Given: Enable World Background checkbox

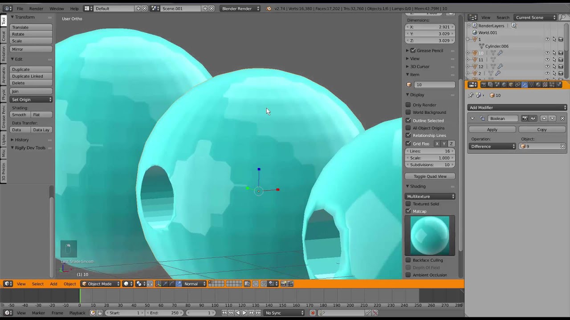Looking at the screenshot, I should (408, 112).
